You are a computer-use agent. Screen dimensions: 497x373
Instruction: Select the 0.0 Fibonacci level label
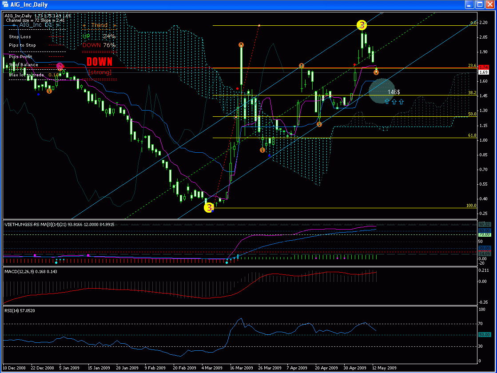pyautogui.click(x=473, y=23)
